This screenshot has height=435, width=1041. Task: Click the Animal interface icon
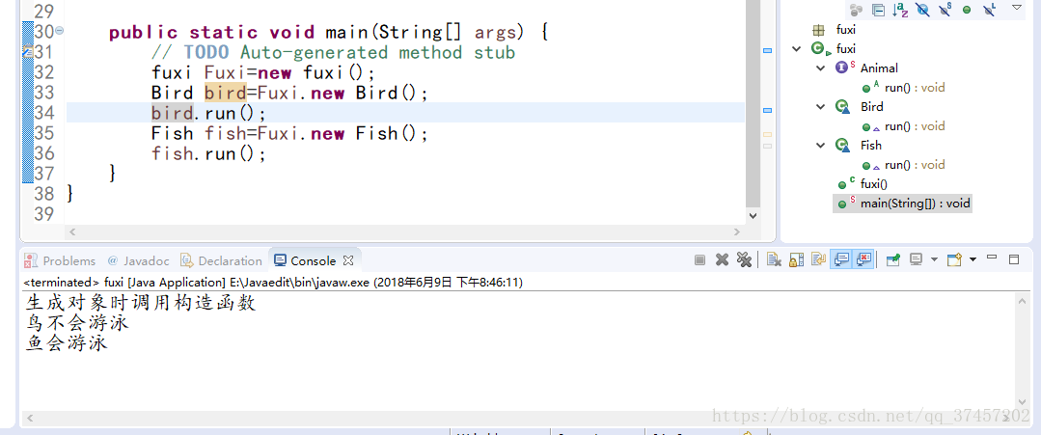[x=844, y=68]
